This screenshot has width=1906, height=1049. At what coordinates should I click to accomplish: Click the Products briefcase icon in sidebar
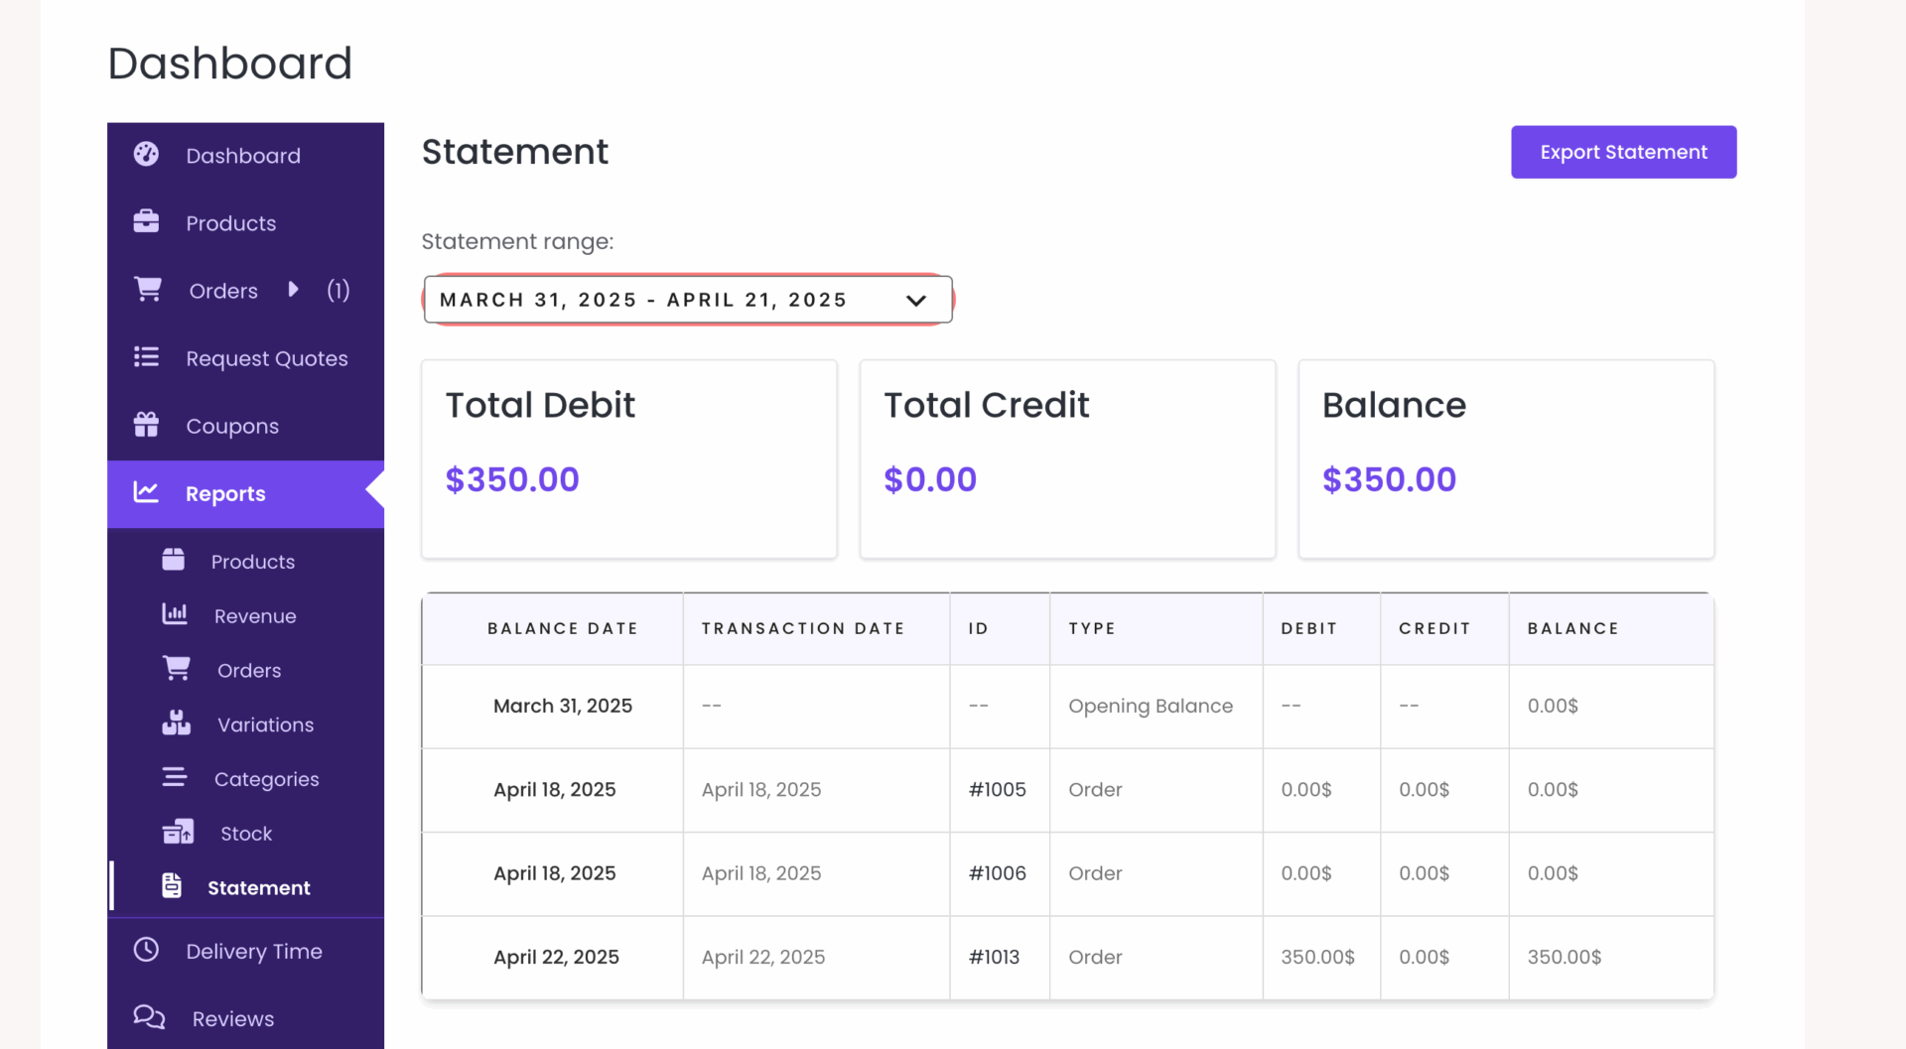point(146,221)
